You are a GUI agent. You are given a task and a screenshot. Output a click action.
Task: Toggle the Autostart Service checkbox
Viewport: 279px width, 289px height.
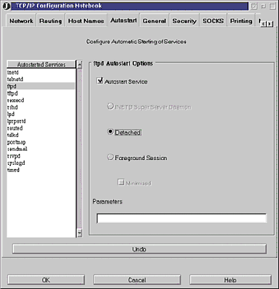(x=100, y=81)
